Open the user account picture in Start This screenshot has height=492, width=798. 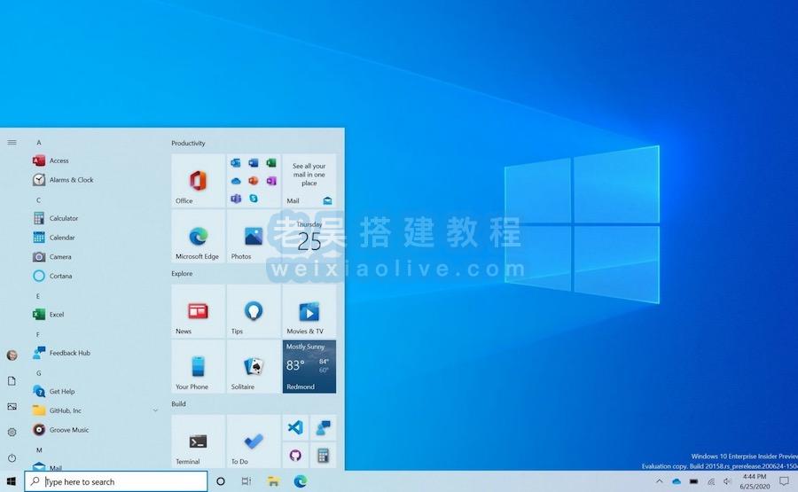pyautogui.click(x=12, y=355)
